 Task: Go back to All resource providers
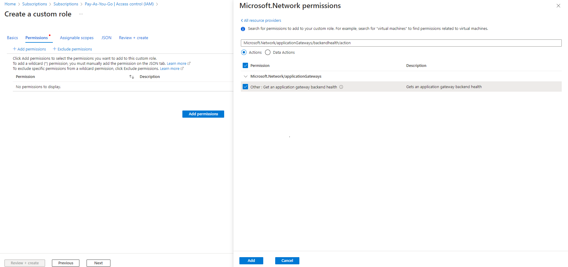tap(261, 20)
